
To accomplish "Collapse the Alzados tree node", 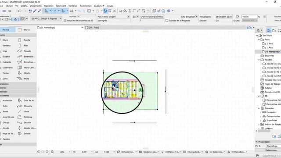I will coord(259,60).
